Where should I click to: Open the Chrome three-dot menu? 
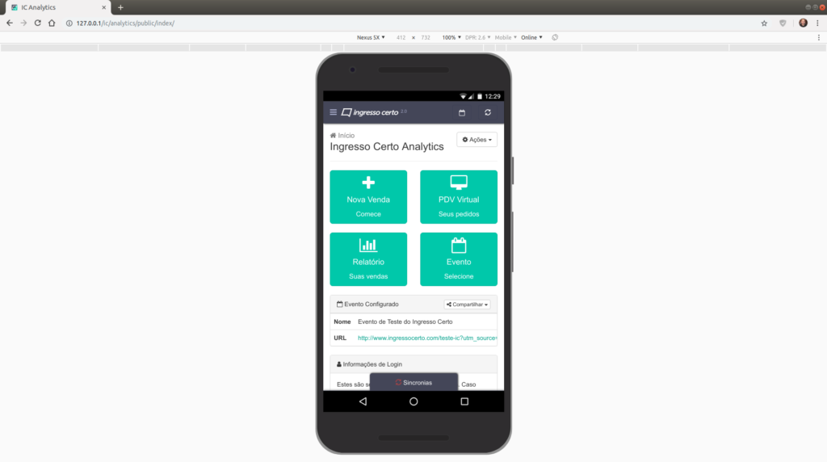(818, 23)
